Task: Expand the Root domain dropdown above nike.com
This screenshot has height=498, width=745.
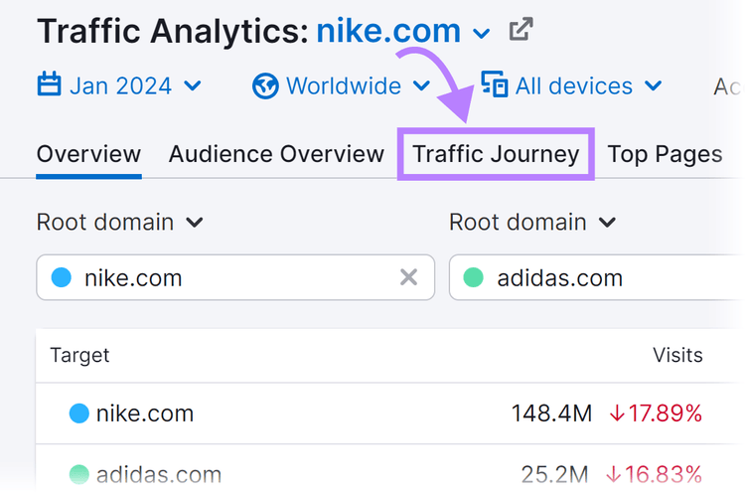Action: [x=120, y=222]
